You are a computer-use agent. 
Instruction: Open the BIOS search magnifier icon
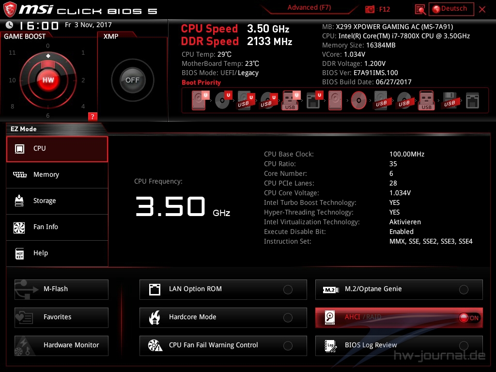[x=420, y=10]
